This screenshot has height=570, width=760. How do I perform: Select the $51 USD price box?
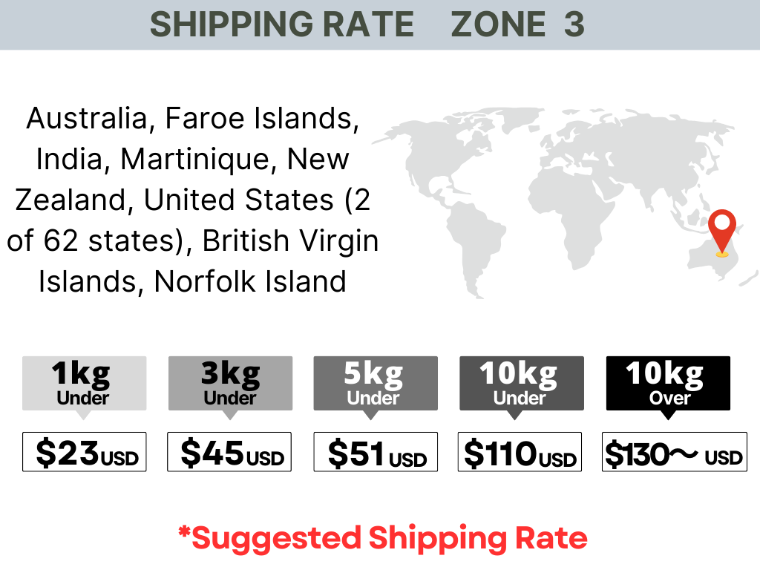pyautogui.click(x=375, y=452)
